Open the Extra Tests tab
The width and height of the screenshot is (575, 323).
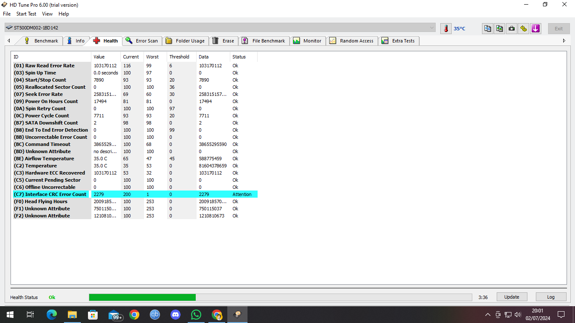pos(398,41)
